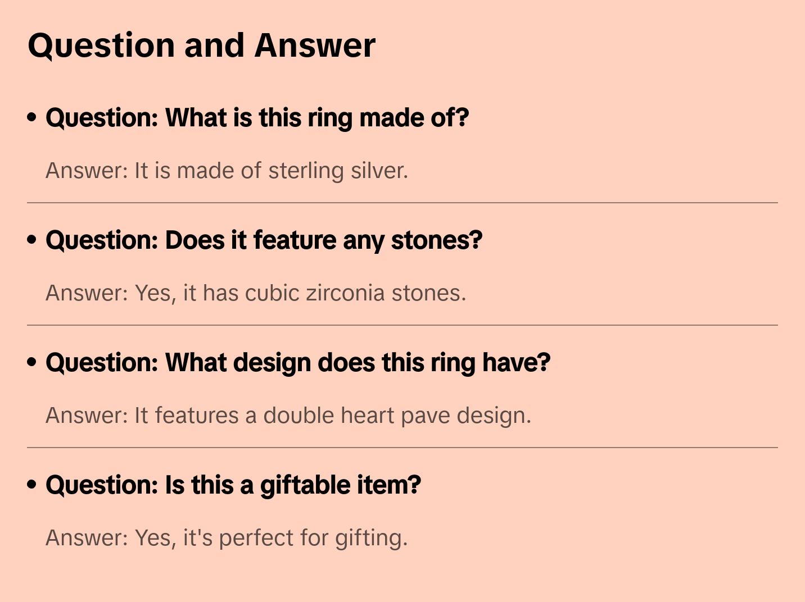Viewport: 805px width, 602px height.
Task: Click the 'Question:' label before 'Is this a giftable'
Action: pos(102,485)
